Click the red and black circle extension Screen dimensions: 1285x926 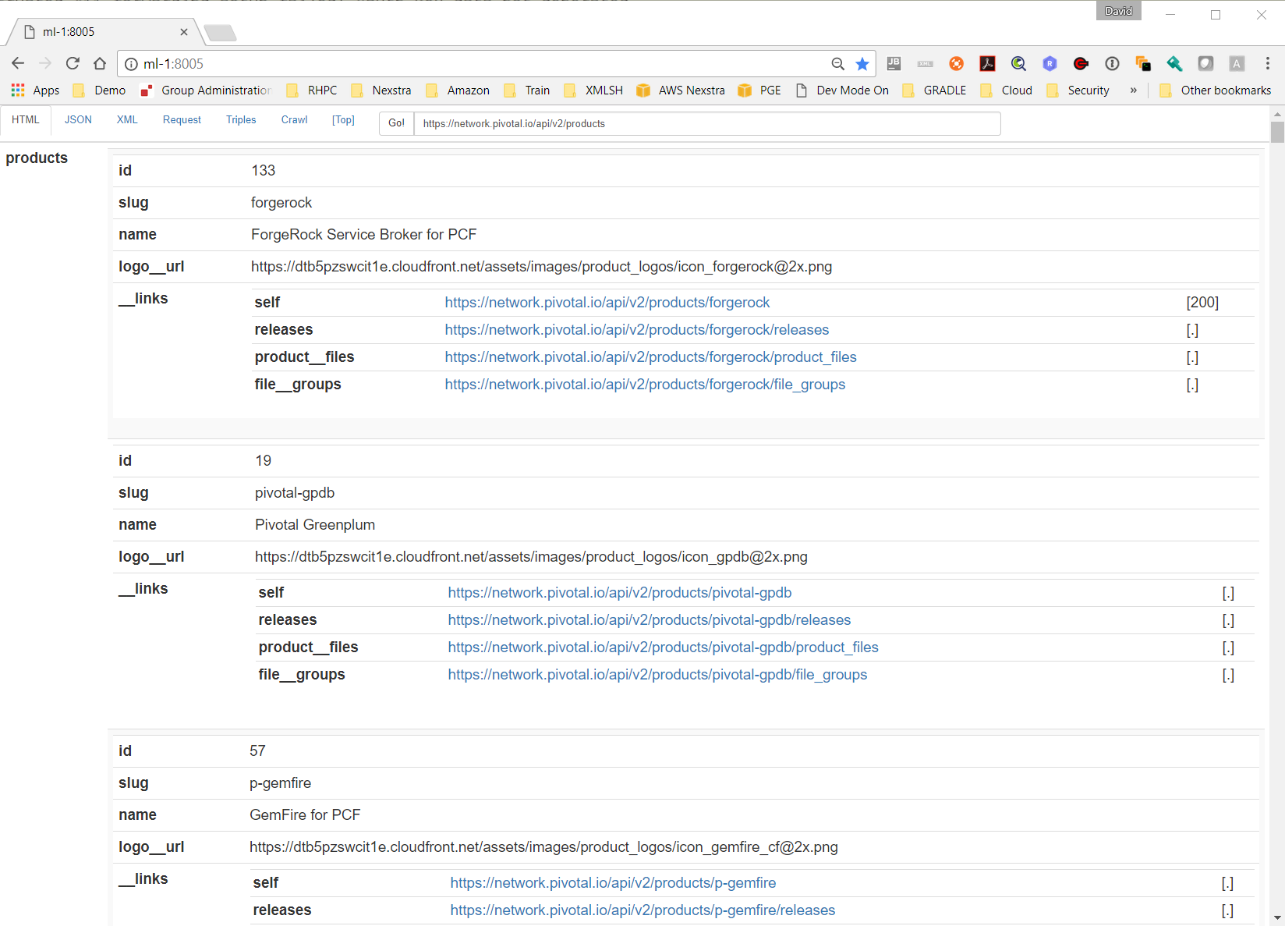pos(1081,64)
